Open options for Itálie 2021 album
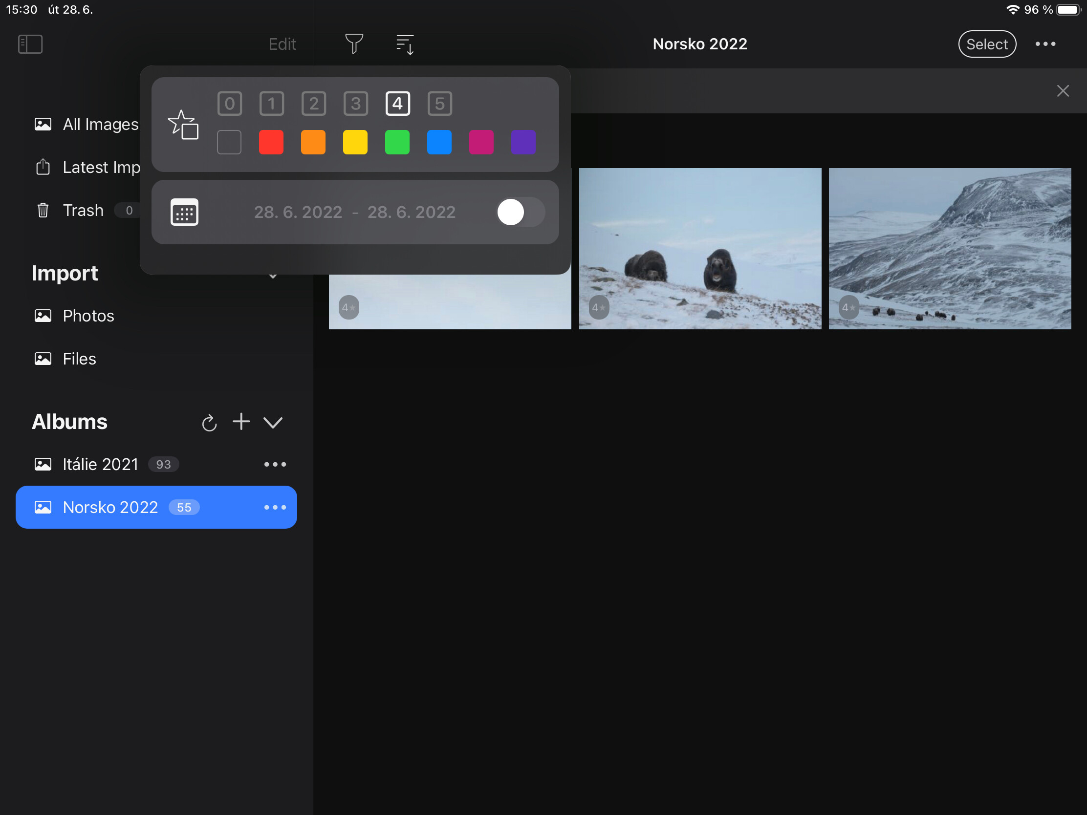The height and width of the screenshot is (815, 1087). (x=275, y=464)
